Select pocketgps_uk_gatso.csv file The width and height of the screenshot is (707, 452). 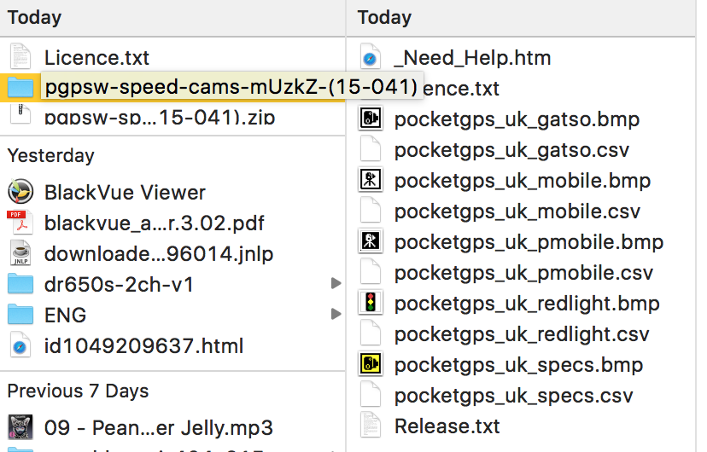(x=511, y=150)
